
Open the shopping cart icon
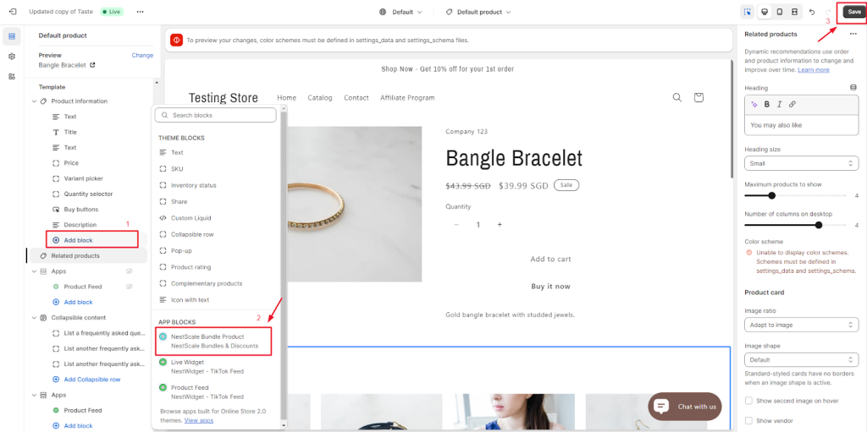pyautogui.click(x=699, y=97)
